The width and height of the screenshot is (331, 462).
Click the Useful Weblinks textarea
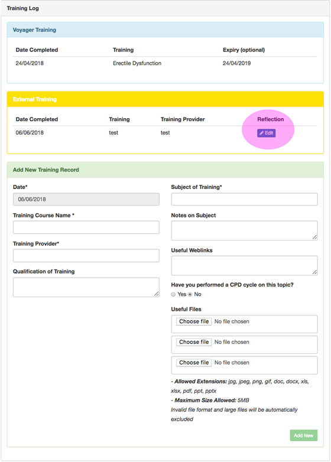pyautogui.click(x=244, y=265)
